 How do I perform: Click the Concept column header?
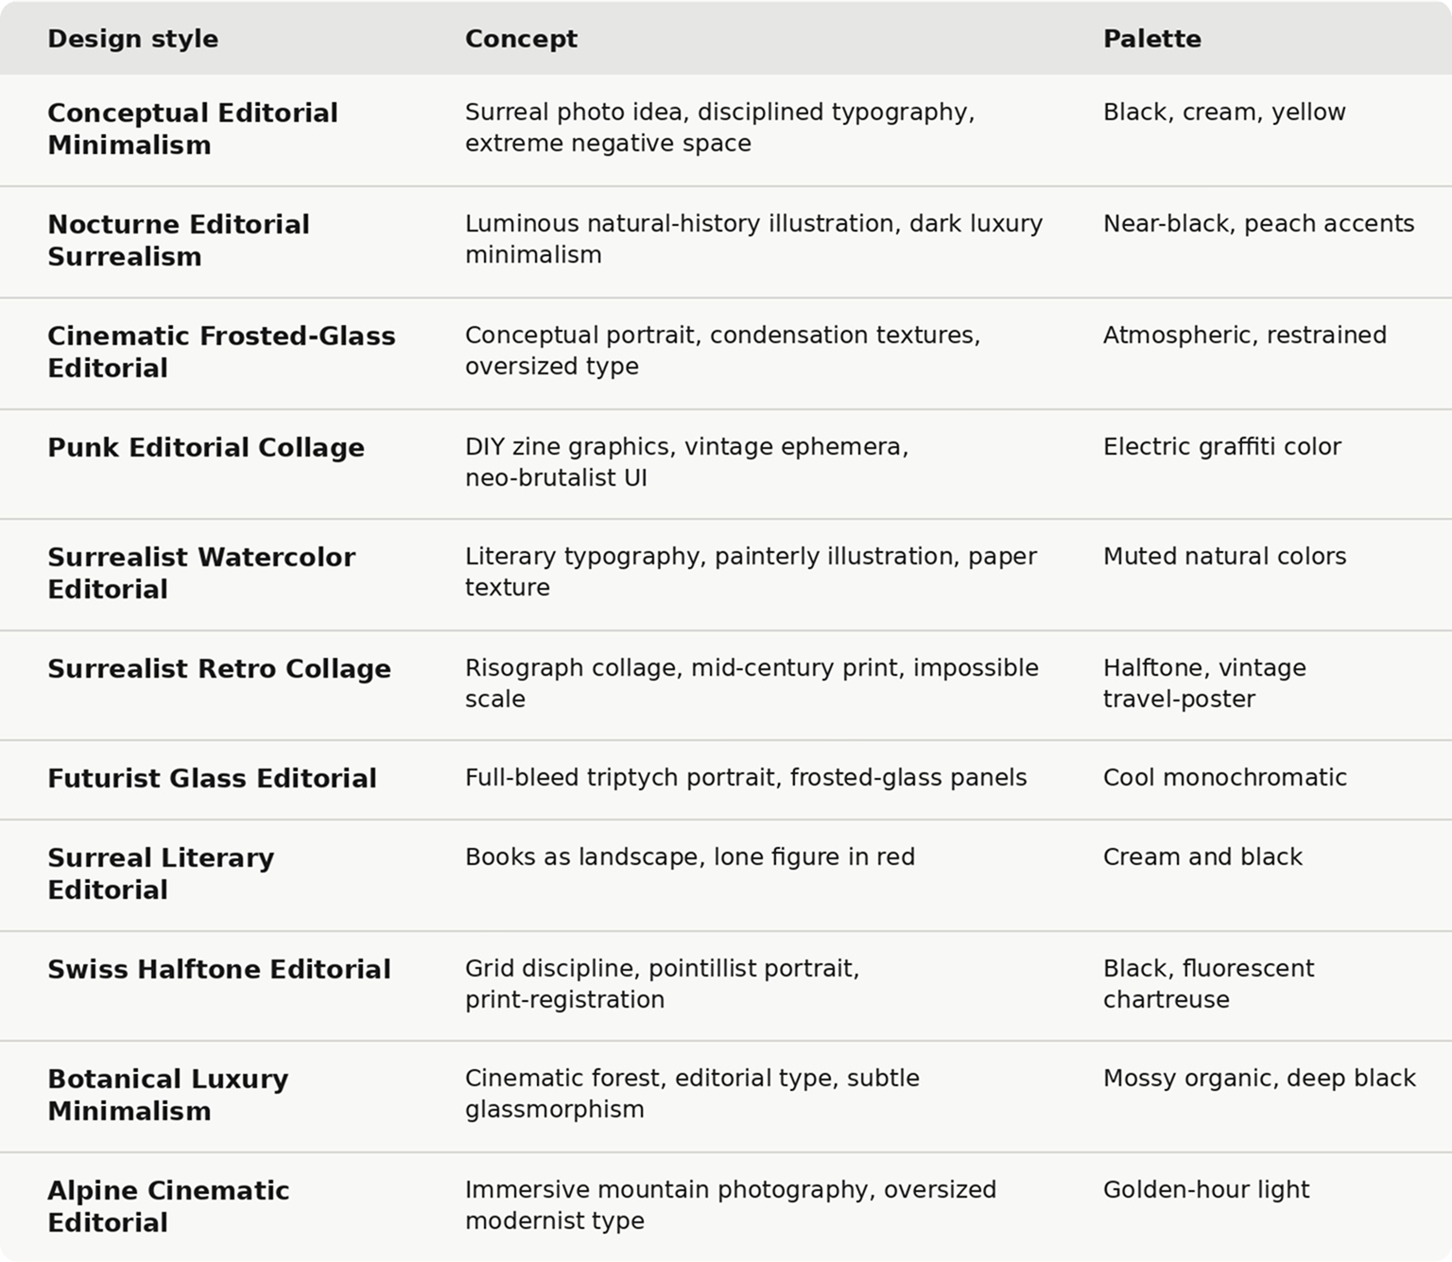pos(521,39)
